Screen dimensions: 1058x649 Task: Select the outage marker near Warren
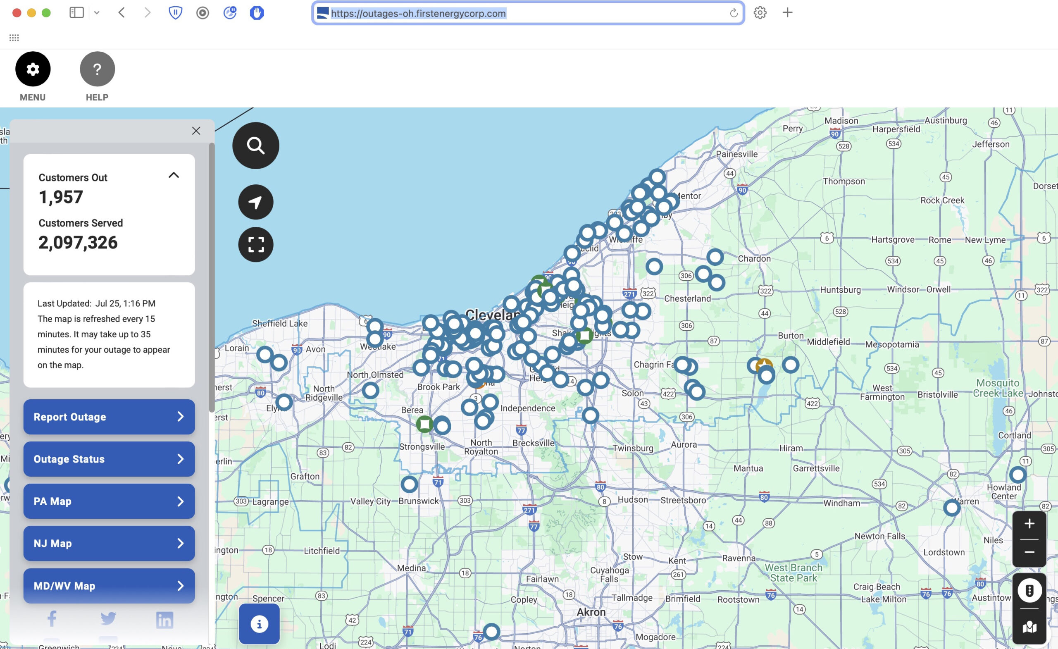click(x=951, y=508)
